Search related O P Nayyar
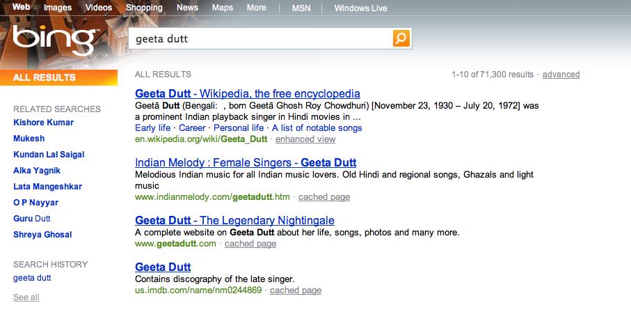 click(x=35, y=203)
